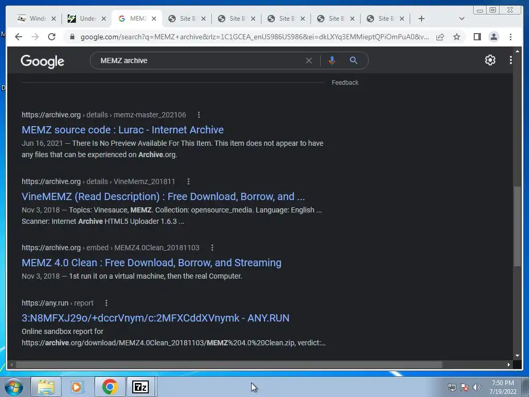
Task: Open the ANY.RUN report result
Action: (x=155, y=318)
